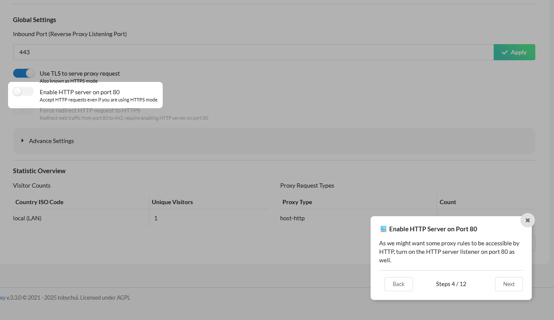554x320 pixels.
Task: Click the Count column header
Action: pos(448,202)
